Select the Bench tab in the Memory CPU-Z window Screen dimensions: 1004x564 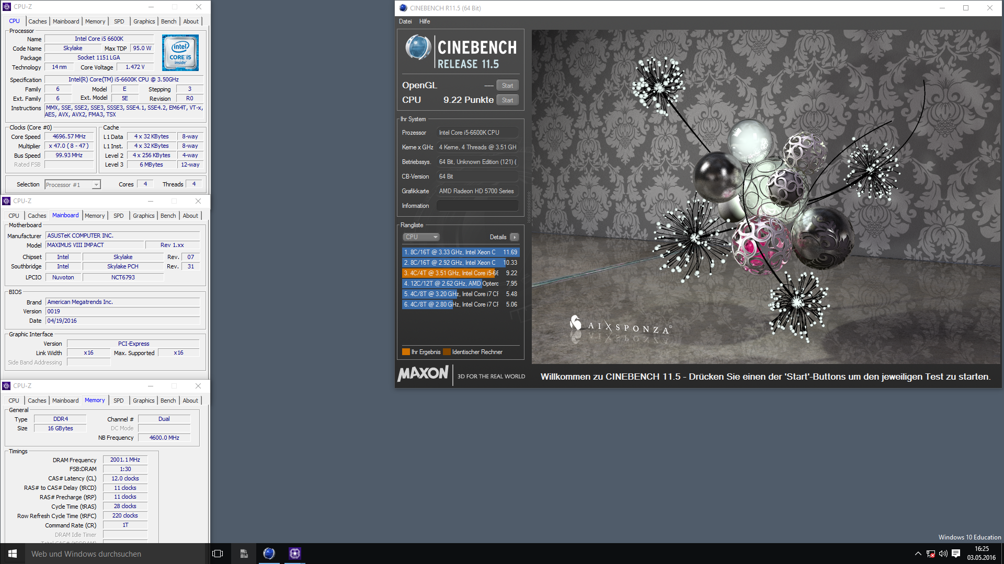(x=168, y=401)
